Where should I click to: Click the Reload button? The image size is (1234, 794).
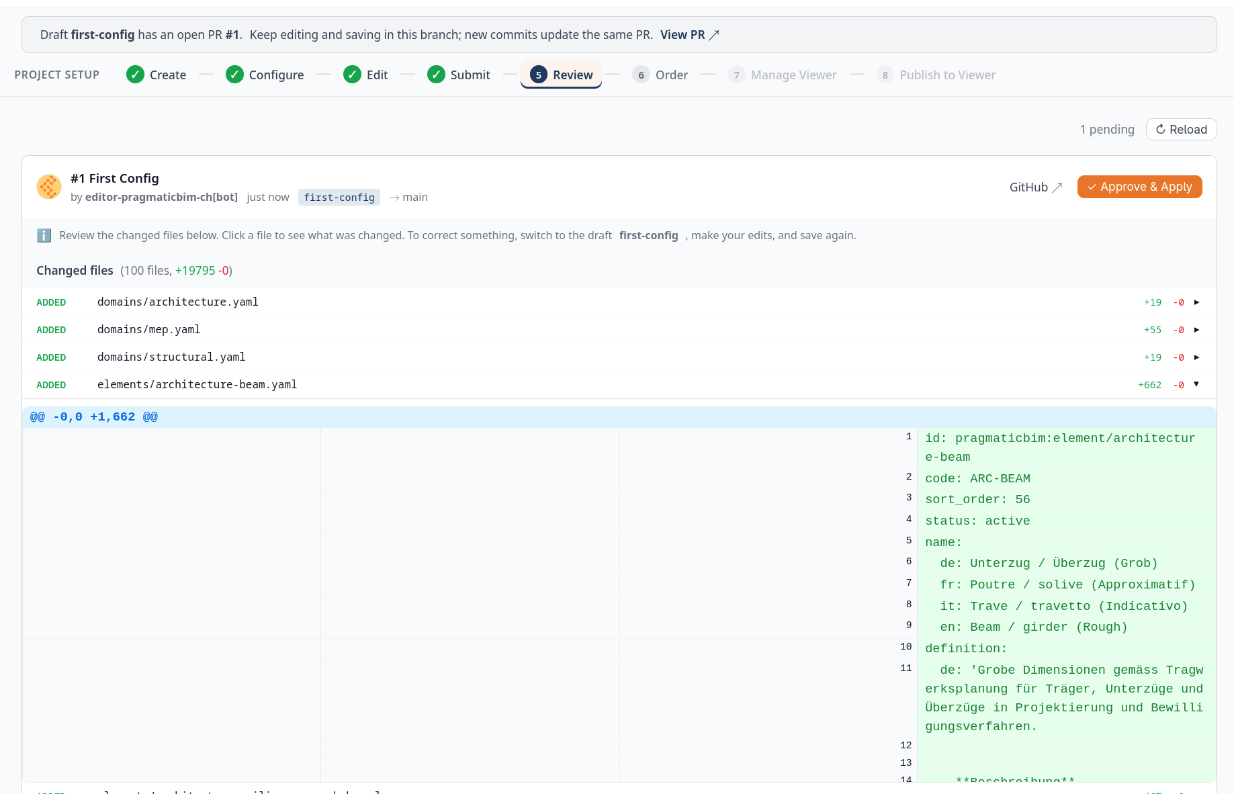[x=1181, y=129]
